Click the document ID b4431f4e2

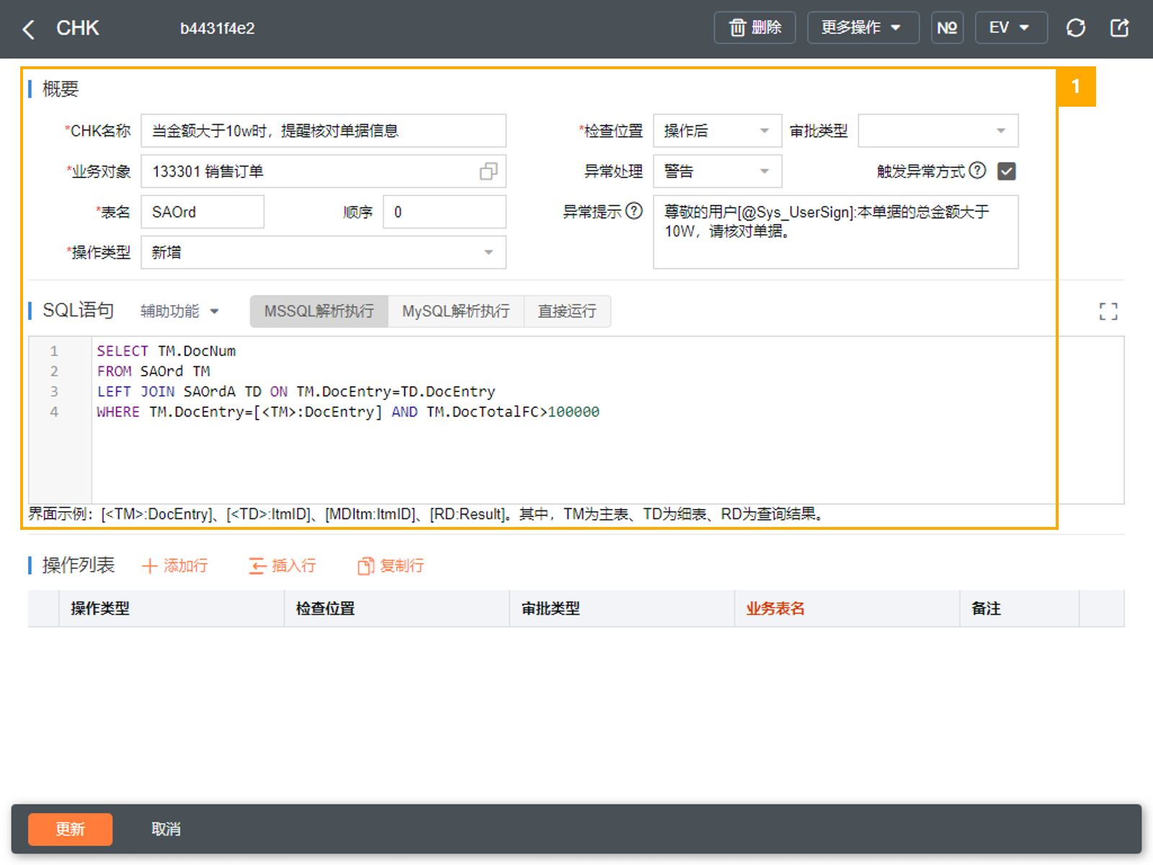218,29
